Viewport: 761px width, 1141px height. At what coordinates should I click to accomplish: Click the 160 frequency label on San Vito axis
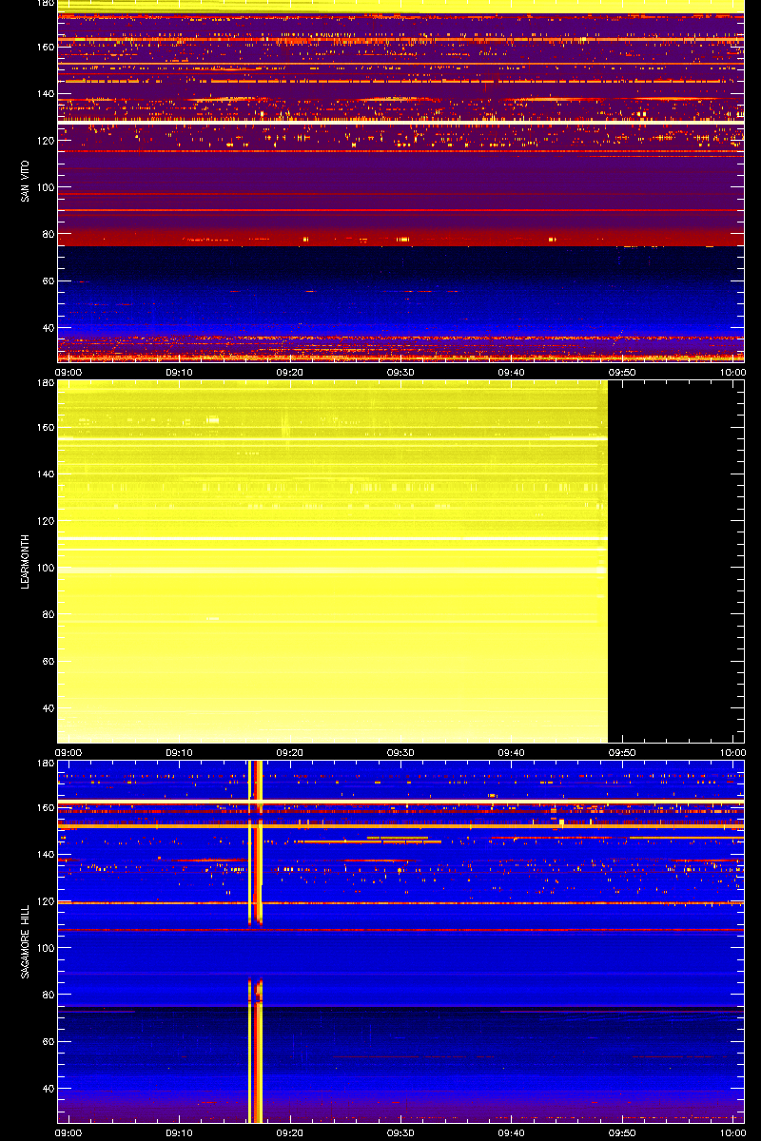point(44,47)
